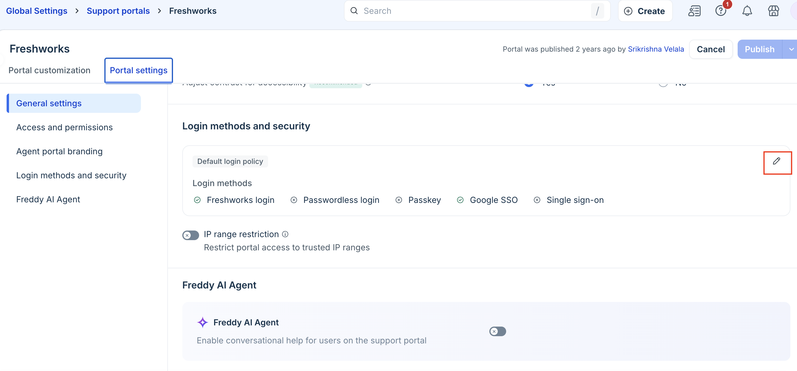The height and width of the screenshot is (371, 797).
Task: Open the help icon with badge
Action: click(721, 11)
